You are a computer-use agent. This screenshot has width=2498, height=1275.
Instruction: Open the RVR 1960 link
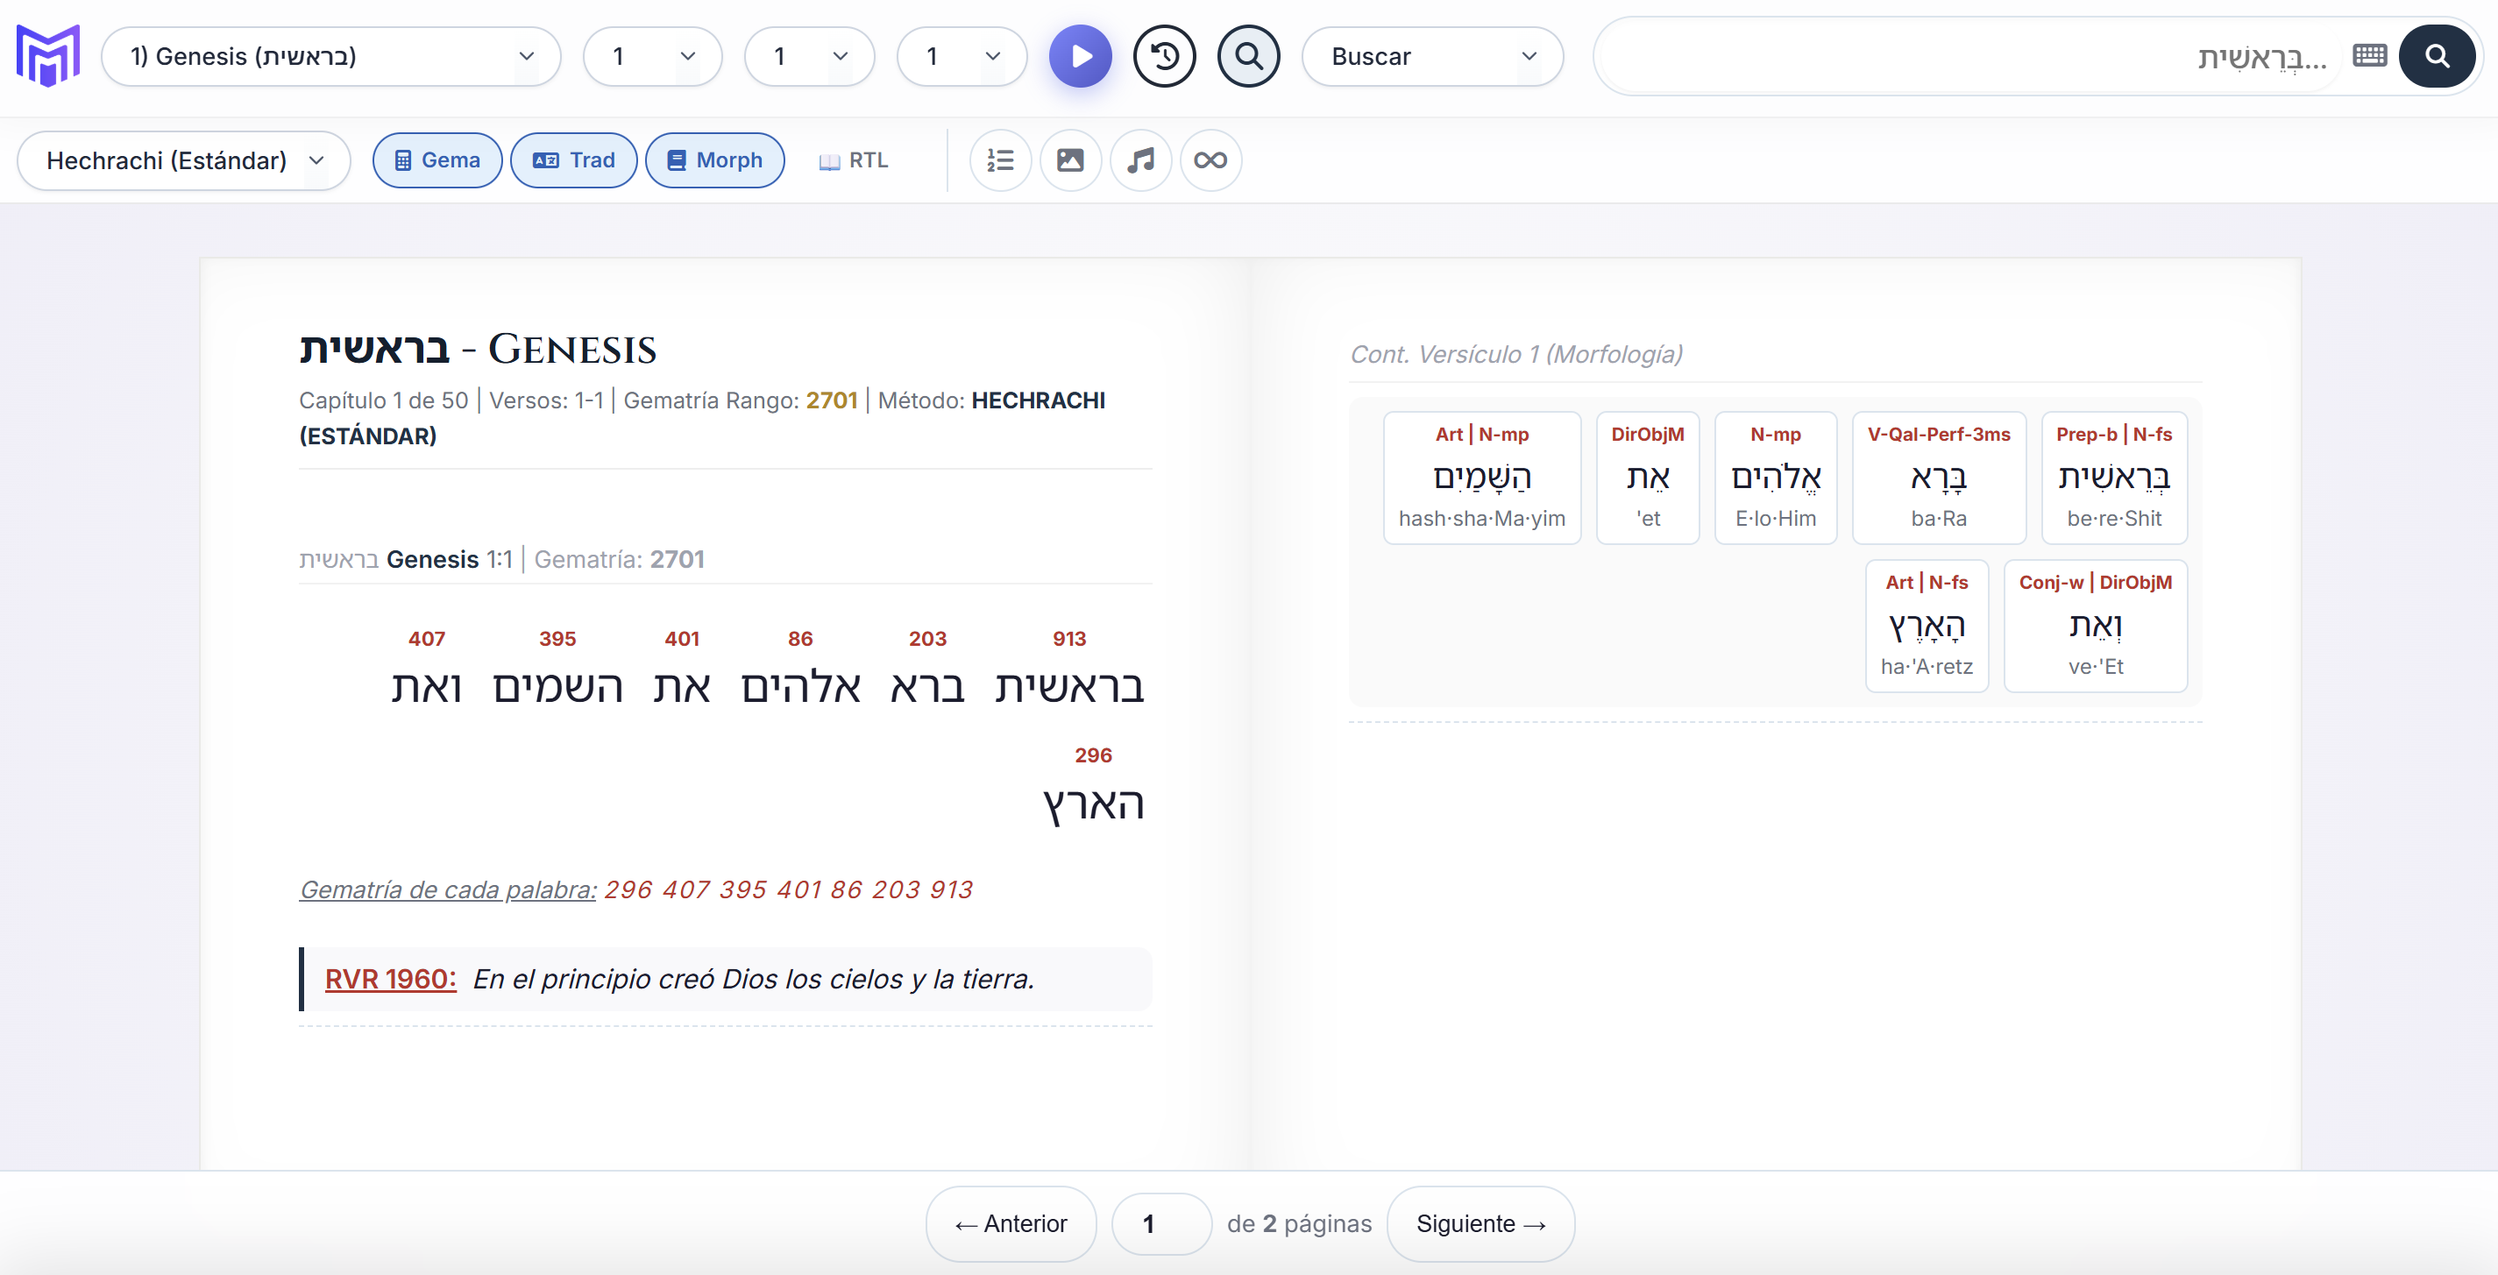pos(390,980)
